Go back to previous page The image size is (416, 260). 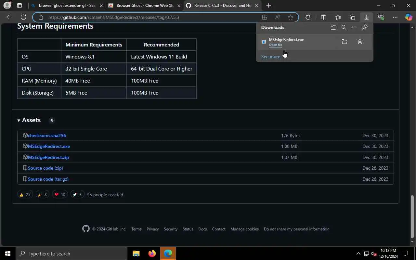click(9, 17)
